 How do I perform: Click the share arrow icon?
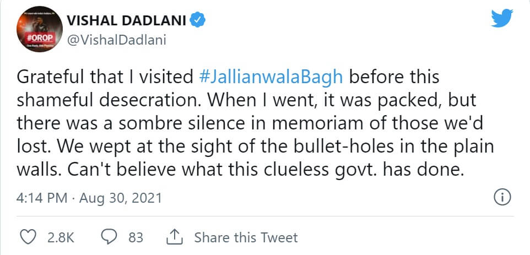[174, 237]
